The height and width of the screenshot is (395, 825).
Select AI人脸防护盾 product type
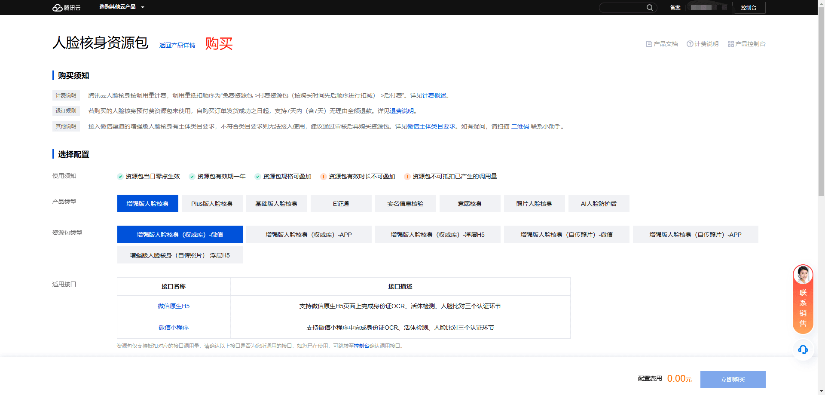pyautogui.click(x=599, y=203)
